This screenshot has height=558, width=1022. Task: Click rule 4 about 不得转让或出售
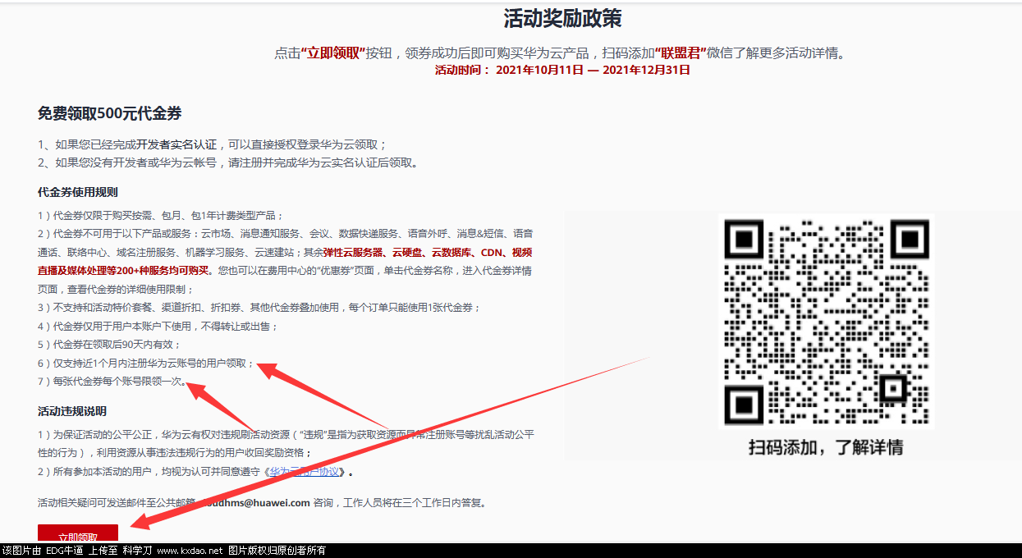pyautogui.click(x=158, y=326)
